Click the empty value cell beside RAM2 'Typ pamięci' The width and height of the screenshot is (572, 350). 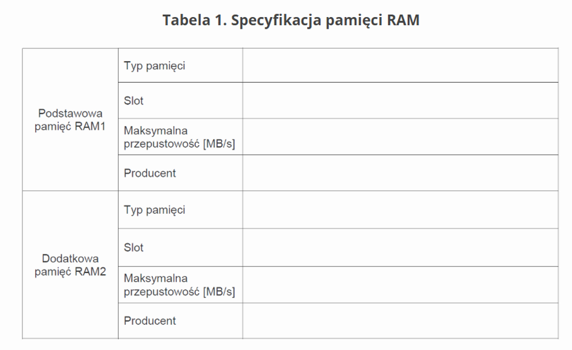tap(400, 210)
